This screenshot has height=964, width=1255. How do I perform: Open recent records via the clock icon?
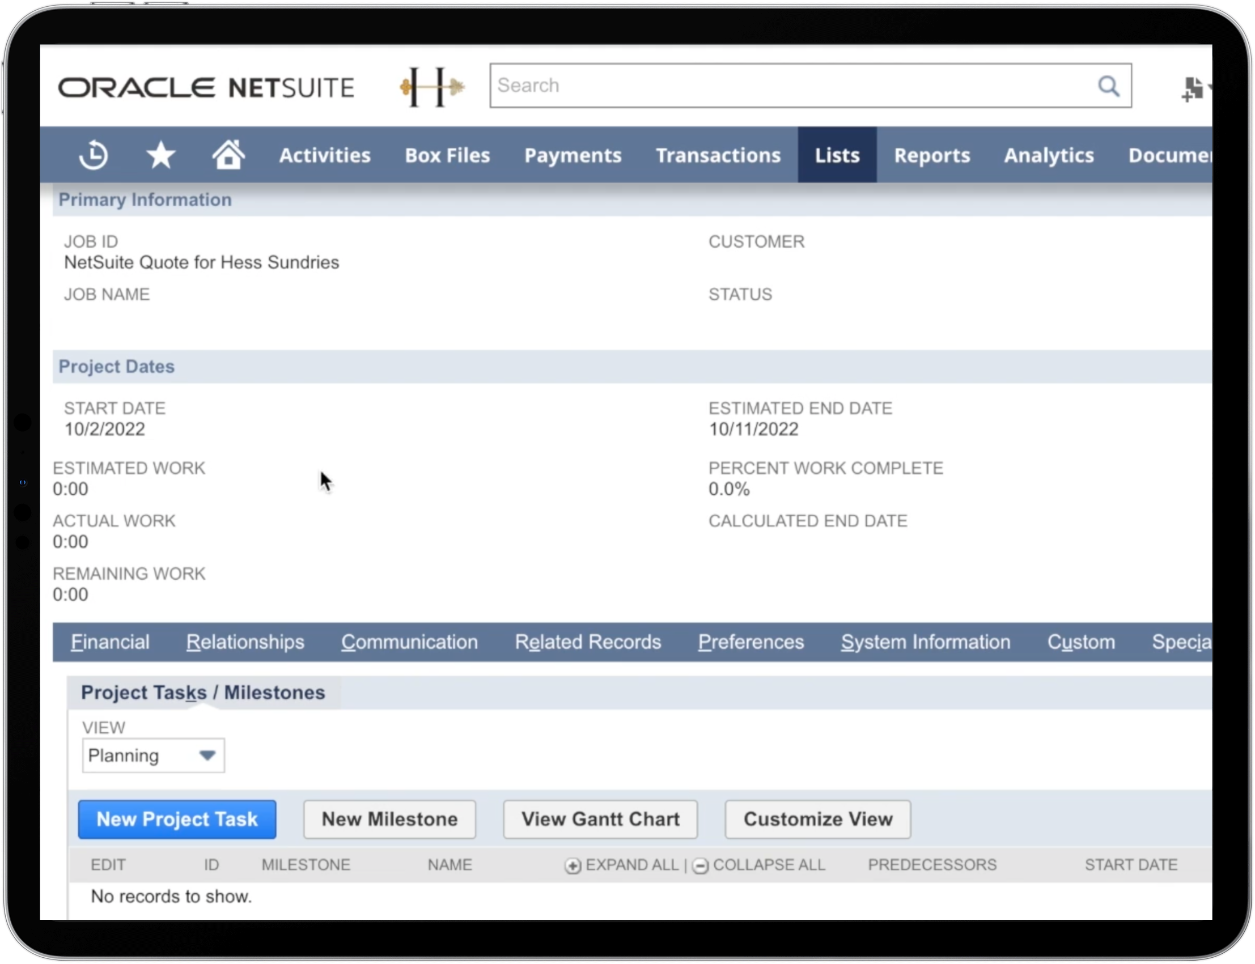coord(94,154)
